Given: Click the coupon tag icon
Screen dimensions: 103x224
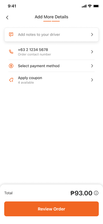Looking at the screenshot, I should tap(11, 80).
